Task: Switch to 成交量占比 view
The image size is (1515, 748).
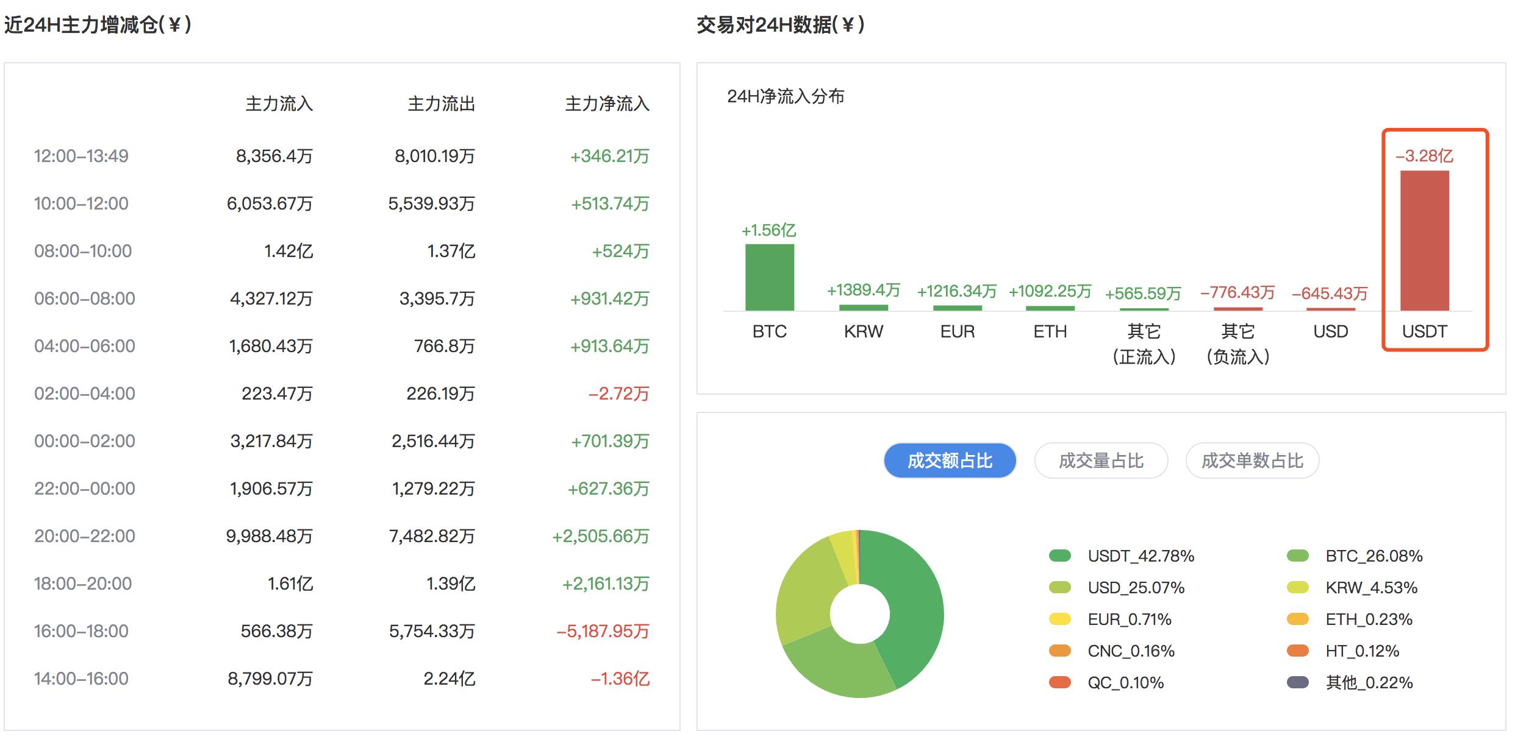Action: click(1101, 461)
